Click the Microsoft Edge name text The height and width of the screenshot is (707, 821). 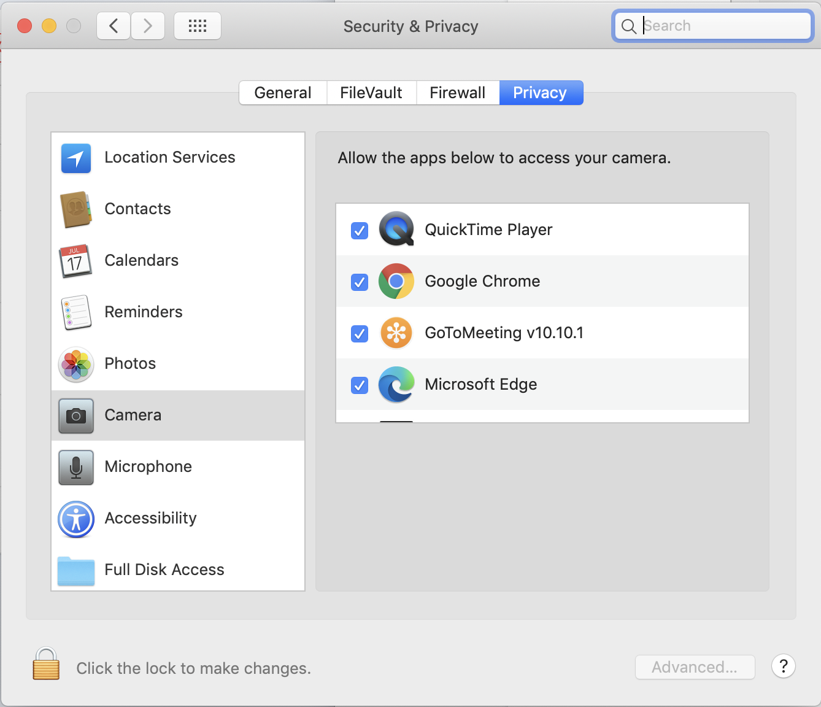click(481, 384)
